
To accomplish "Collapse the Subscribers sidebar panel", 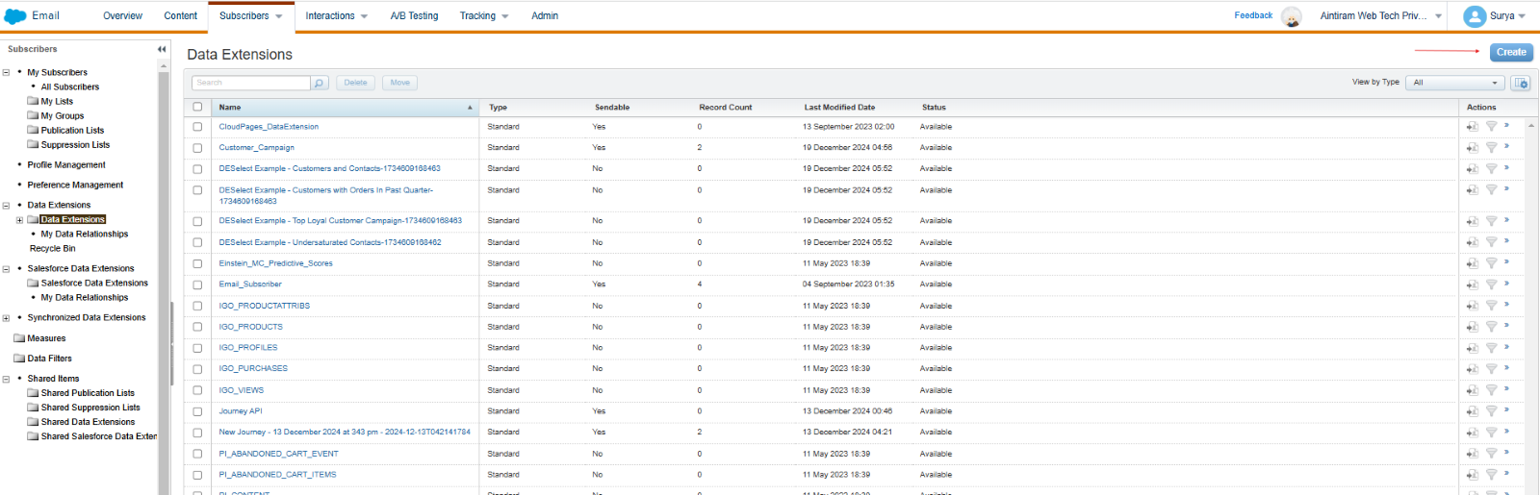I will (x=162, y=49).
